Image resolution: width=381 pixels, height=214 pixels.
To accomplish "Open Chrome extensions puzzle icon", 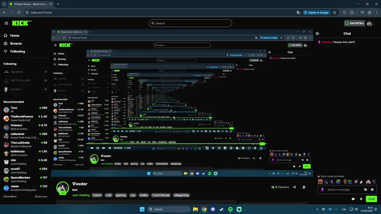I will (352, 12).
